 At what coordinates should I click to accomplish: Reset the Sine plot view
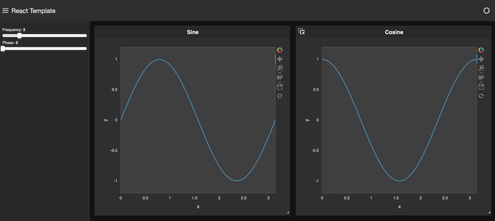[x=279, y=96]
